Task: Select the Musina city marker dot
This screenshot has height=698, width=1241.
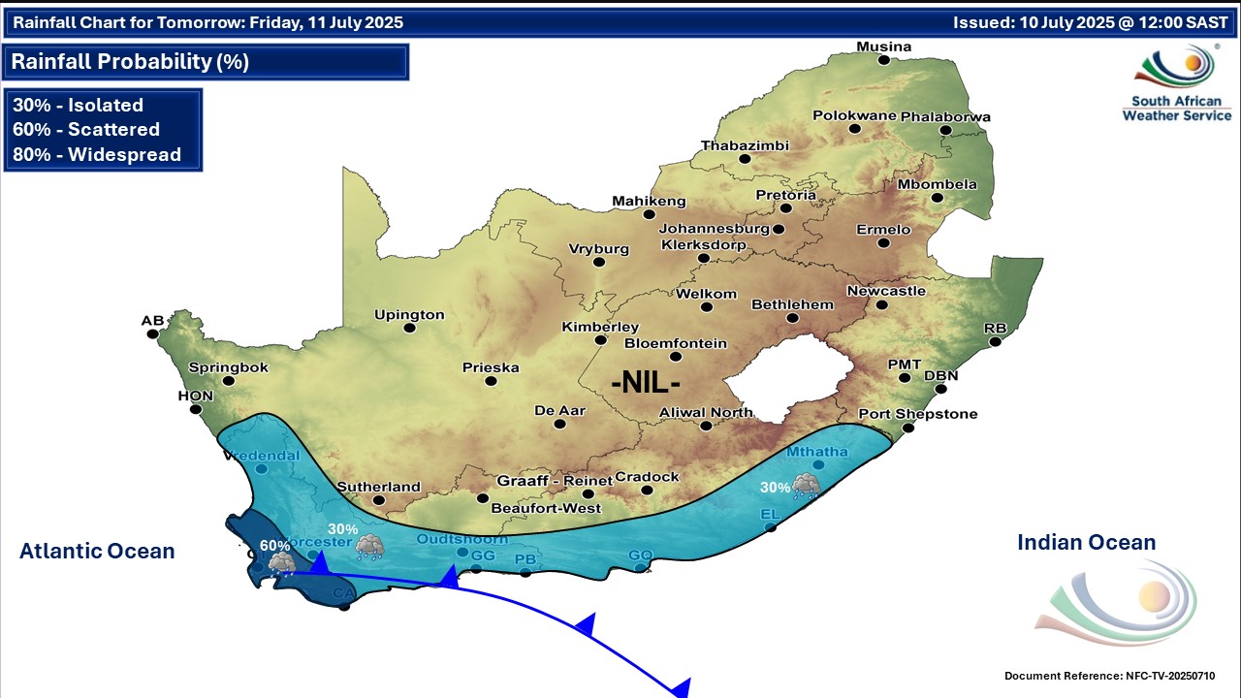Action: coord(883,60)
